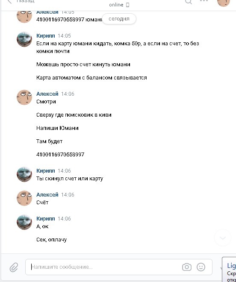The image size is (236, 282).
Task: Jump to latest messages with down-arrow button
Action: (223, 238)
